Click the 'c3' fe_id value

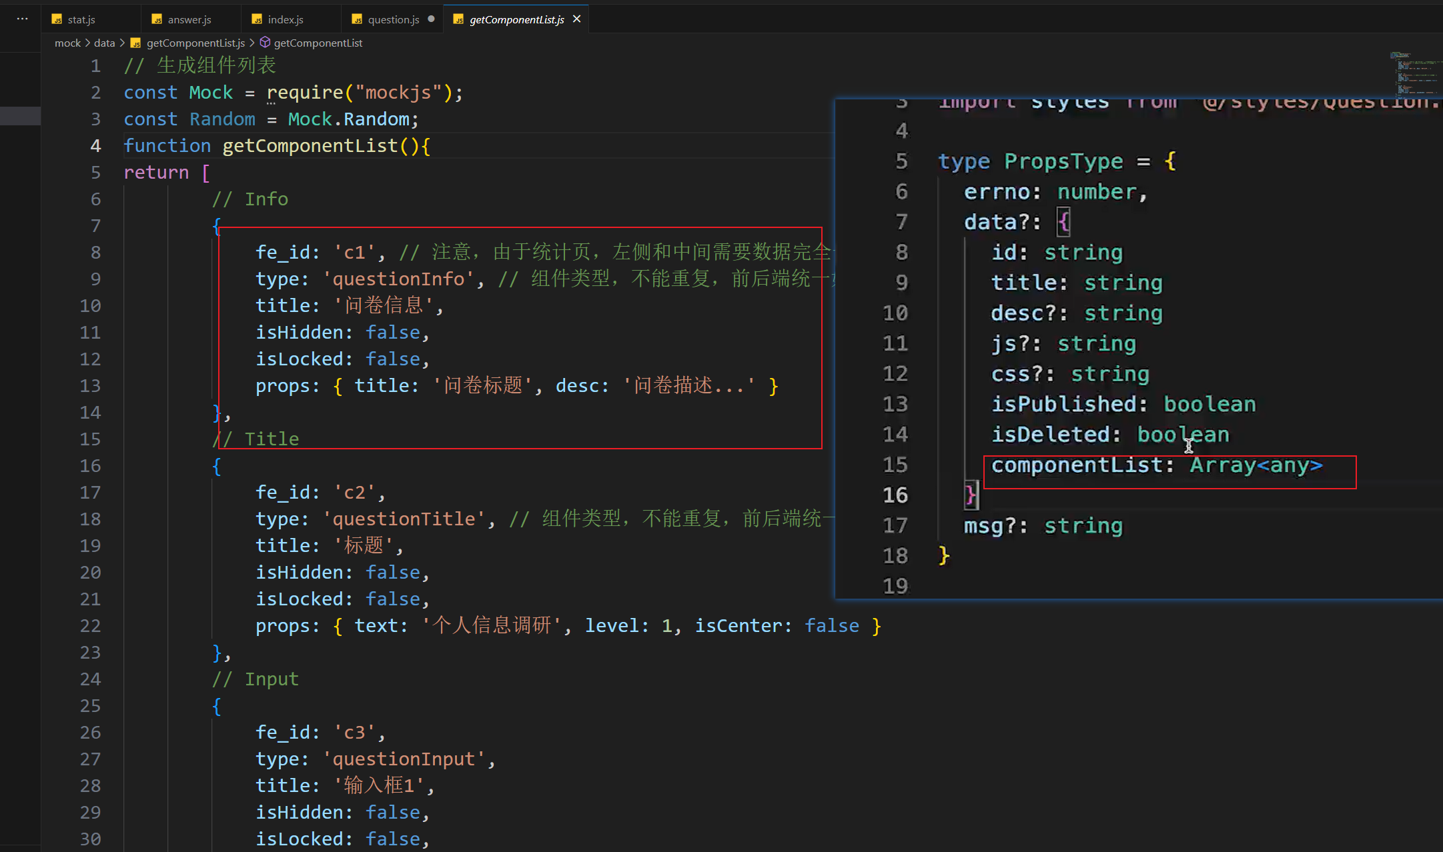tap(354, 732)
